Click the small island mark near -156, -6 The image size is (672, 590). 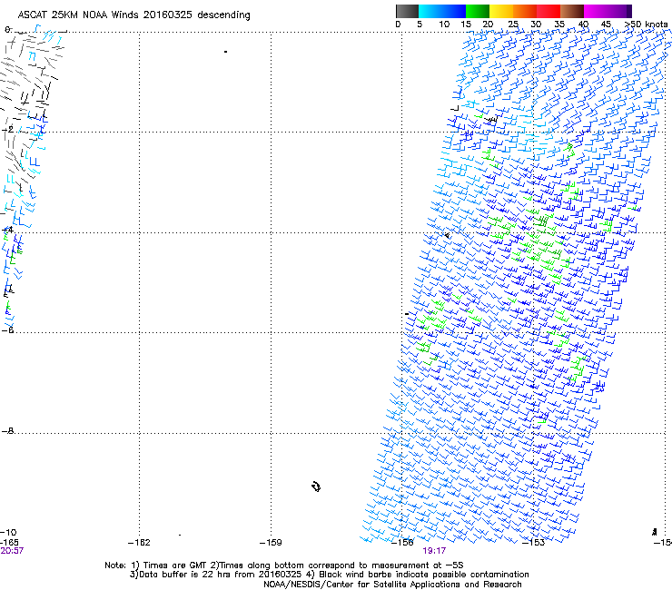407,314
